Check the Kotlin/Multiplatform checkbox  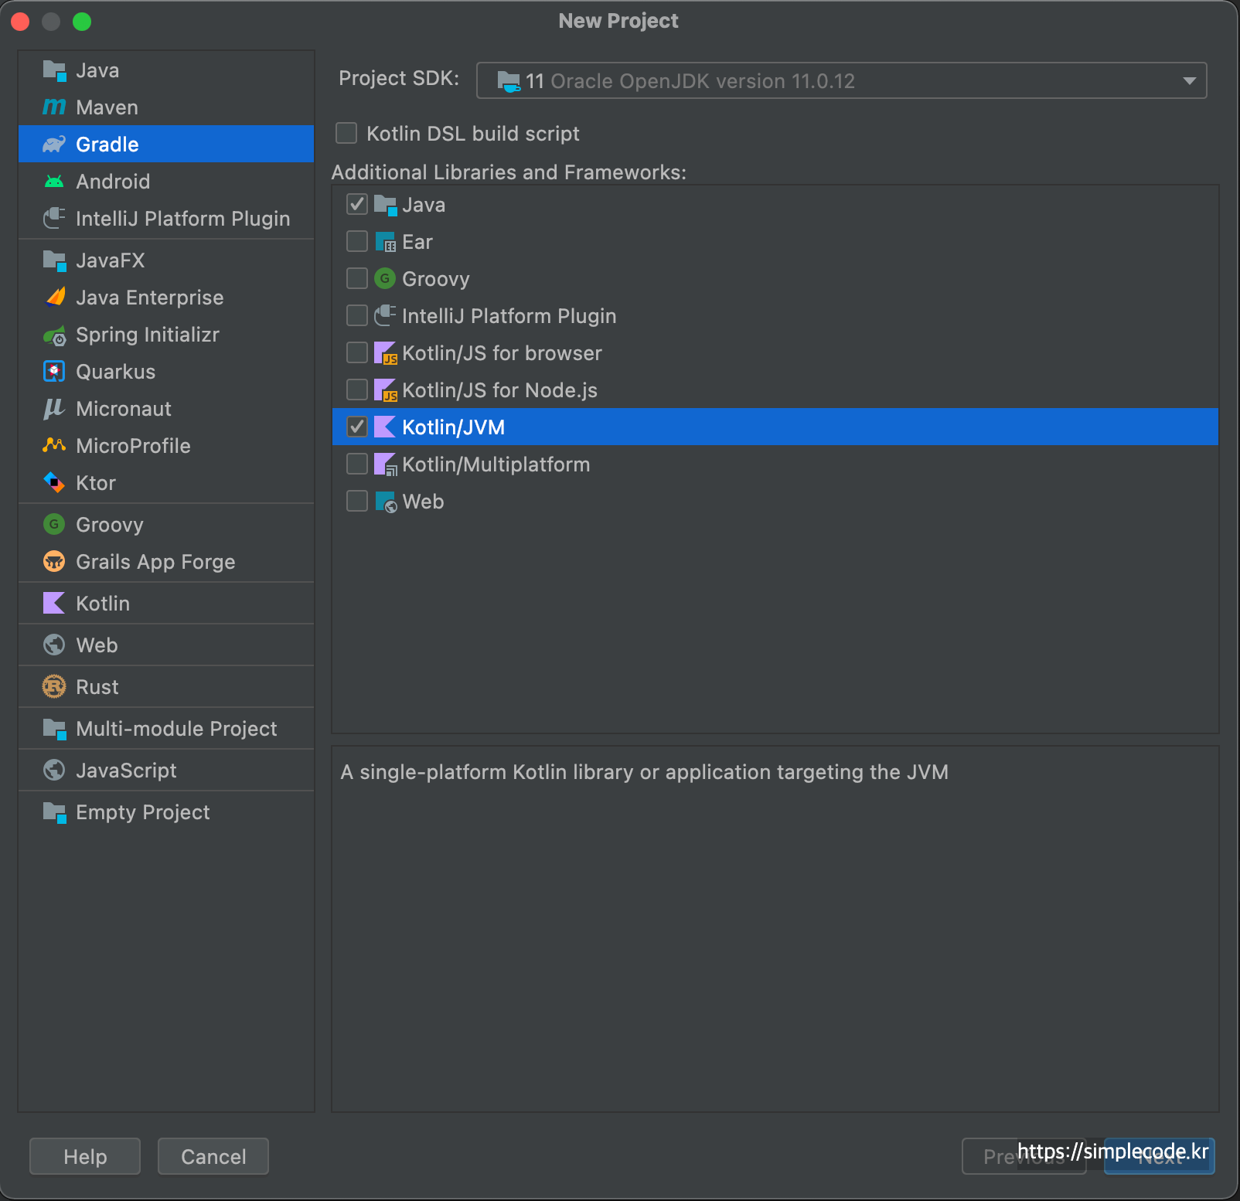click(357, 464)
